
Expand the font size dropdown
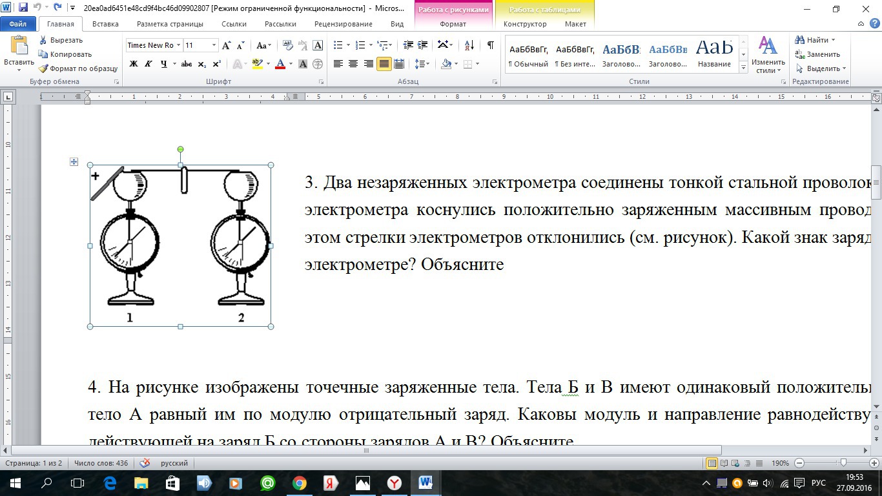pos(214,45)
